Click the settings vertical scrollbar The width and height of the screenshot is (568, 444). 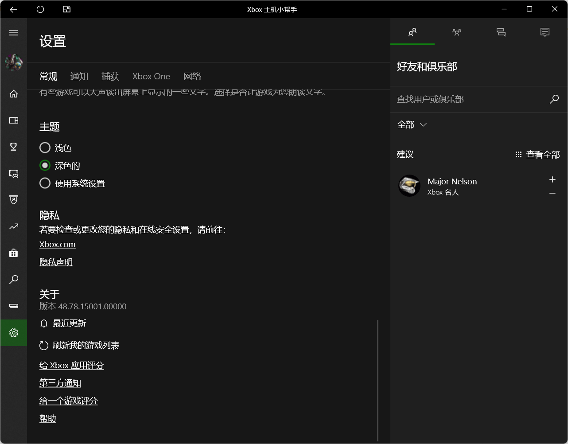(378, 380)
